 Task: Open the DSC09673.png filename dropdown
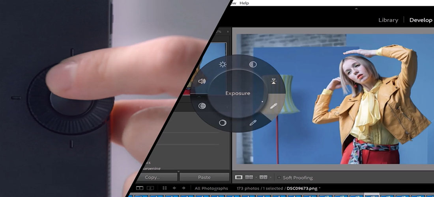(x=320, y=189)
